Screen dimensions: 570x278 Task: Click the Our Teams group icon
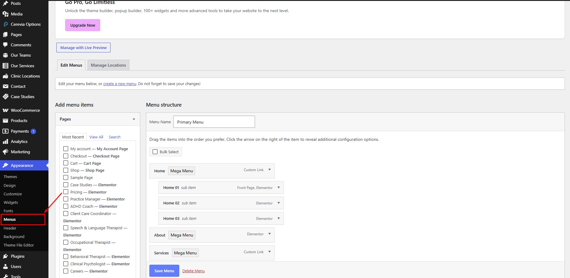[5, 55]
